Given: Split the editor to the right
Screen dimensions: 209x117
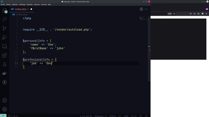Looking at the screenshot, I should 141,9.
